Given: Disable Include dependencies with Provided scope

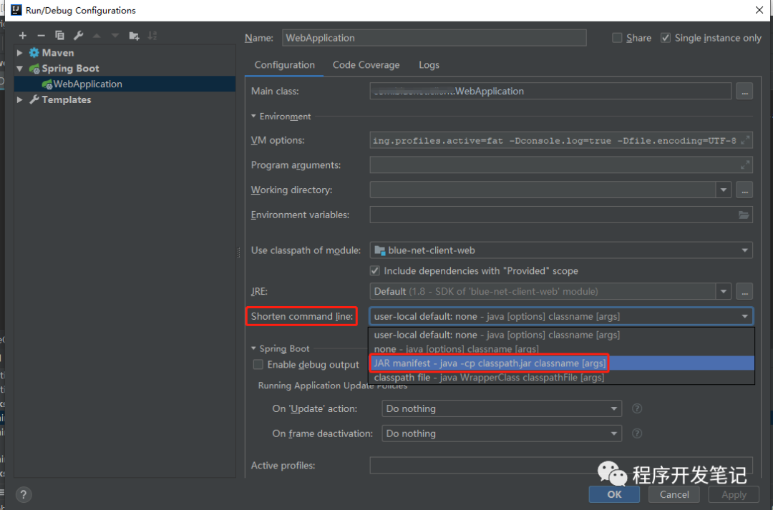Looking at the screenshot, I should pos(375,270).
